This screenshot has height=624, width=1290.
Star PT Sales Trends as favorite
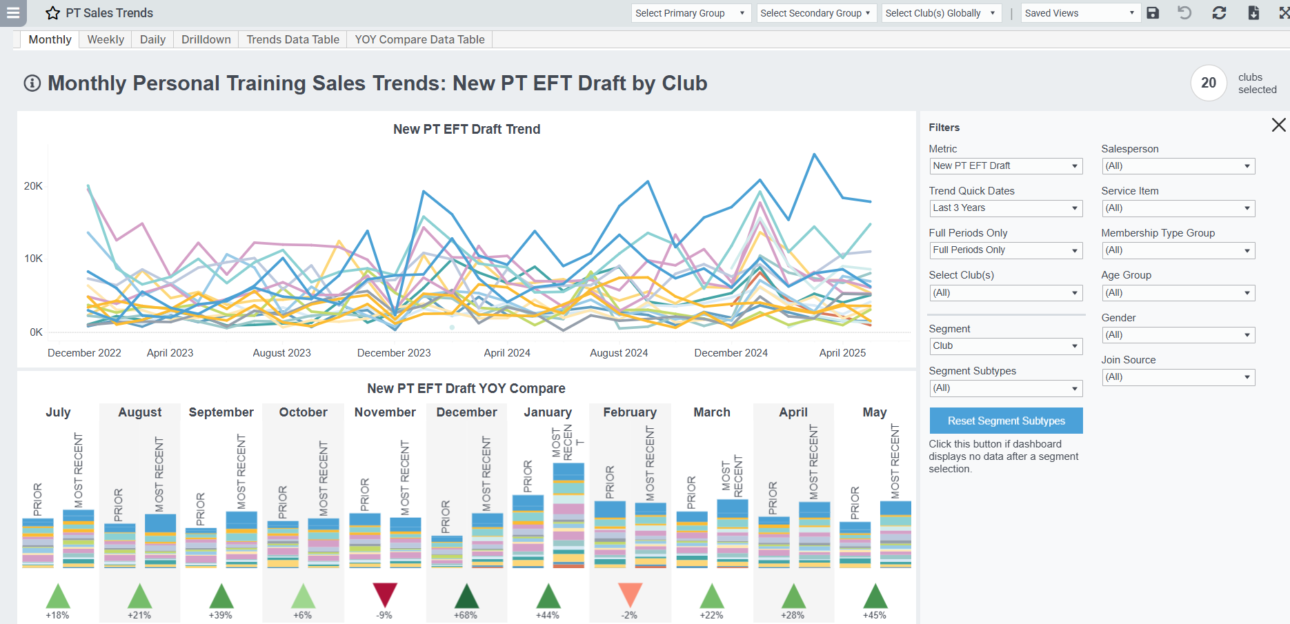click(52, 12)
